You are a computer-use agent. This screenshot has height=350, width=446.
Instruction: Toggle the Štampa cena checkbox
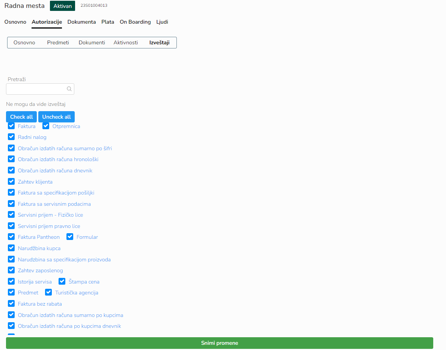click(x=62, y=281)
